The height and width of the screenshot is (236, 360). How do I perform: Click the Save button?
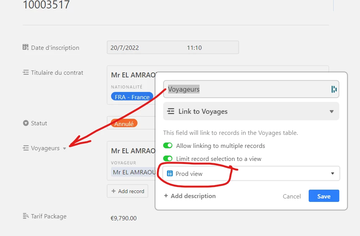(324, 196)
